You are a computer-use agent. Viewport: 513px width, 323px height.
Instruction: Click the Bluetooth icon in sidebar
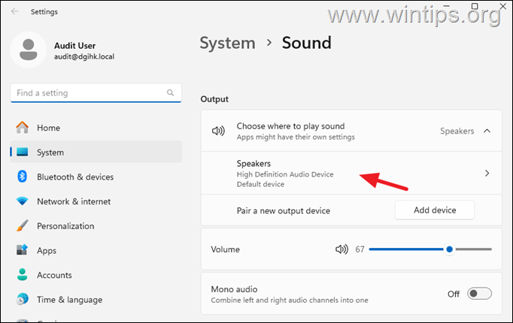click(23, 177)
